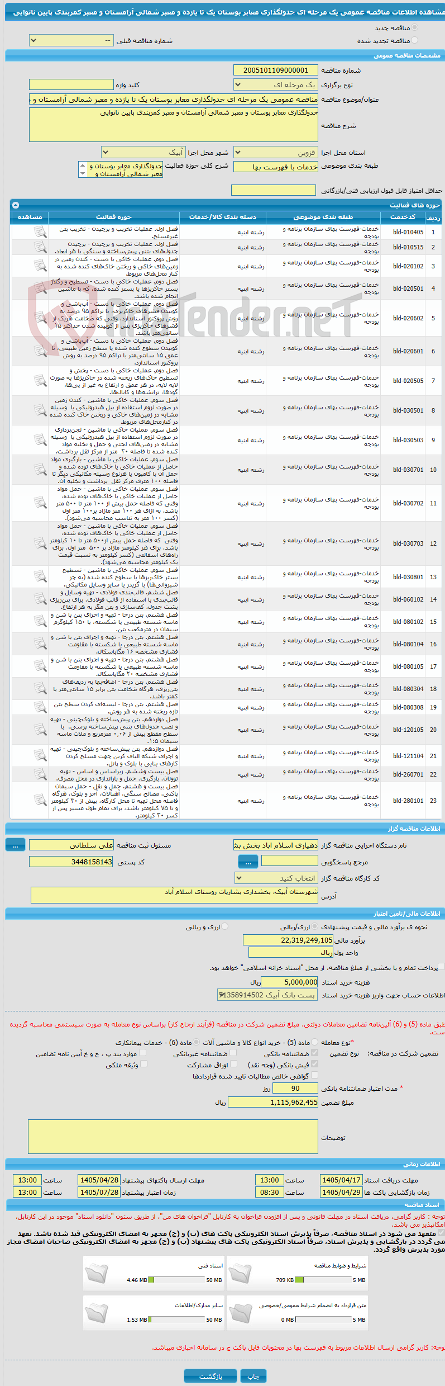Viewport: 445px width, 1386px height.
Task: Open view icon for row bld-010405
Action: click(40, 232)
